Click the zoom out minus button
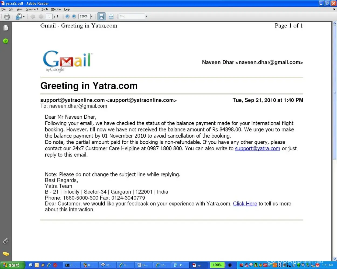This screenshot has width=337, height=269. pyautogui.click(x=67, y=16)
